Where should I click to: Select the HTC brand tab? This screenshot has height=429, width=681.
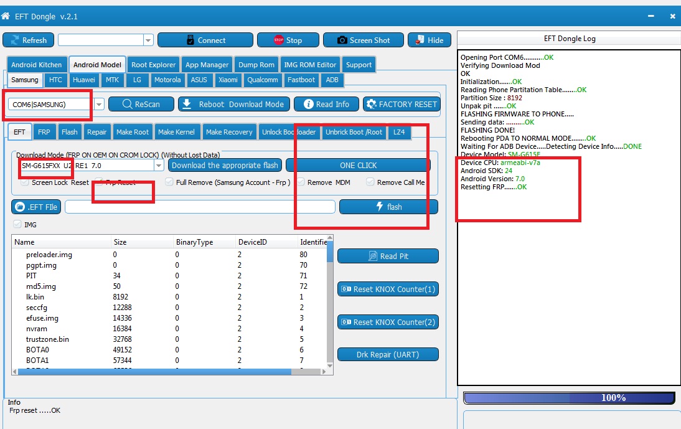click(x=55, y=80)
